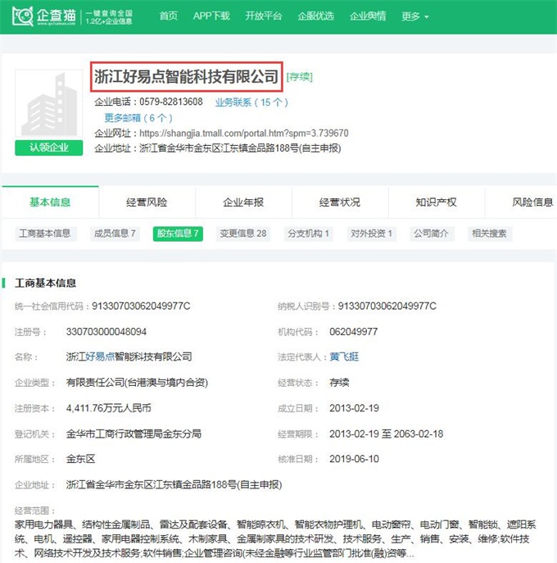Click the company title 浙江好易点智能科技有限公司
This screenshot has height=563, width=557.
(186, 76)
